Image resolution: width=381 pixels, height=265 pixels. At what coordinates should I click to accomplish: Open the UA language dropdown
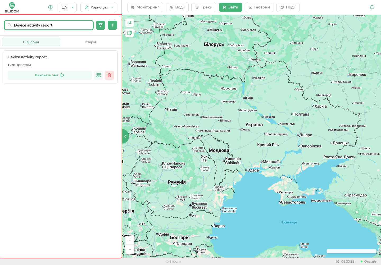coord(68,7)
